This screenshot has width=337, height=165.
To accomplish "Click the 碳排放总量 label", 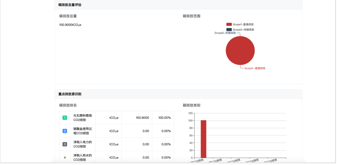I will tap(68, 16).
